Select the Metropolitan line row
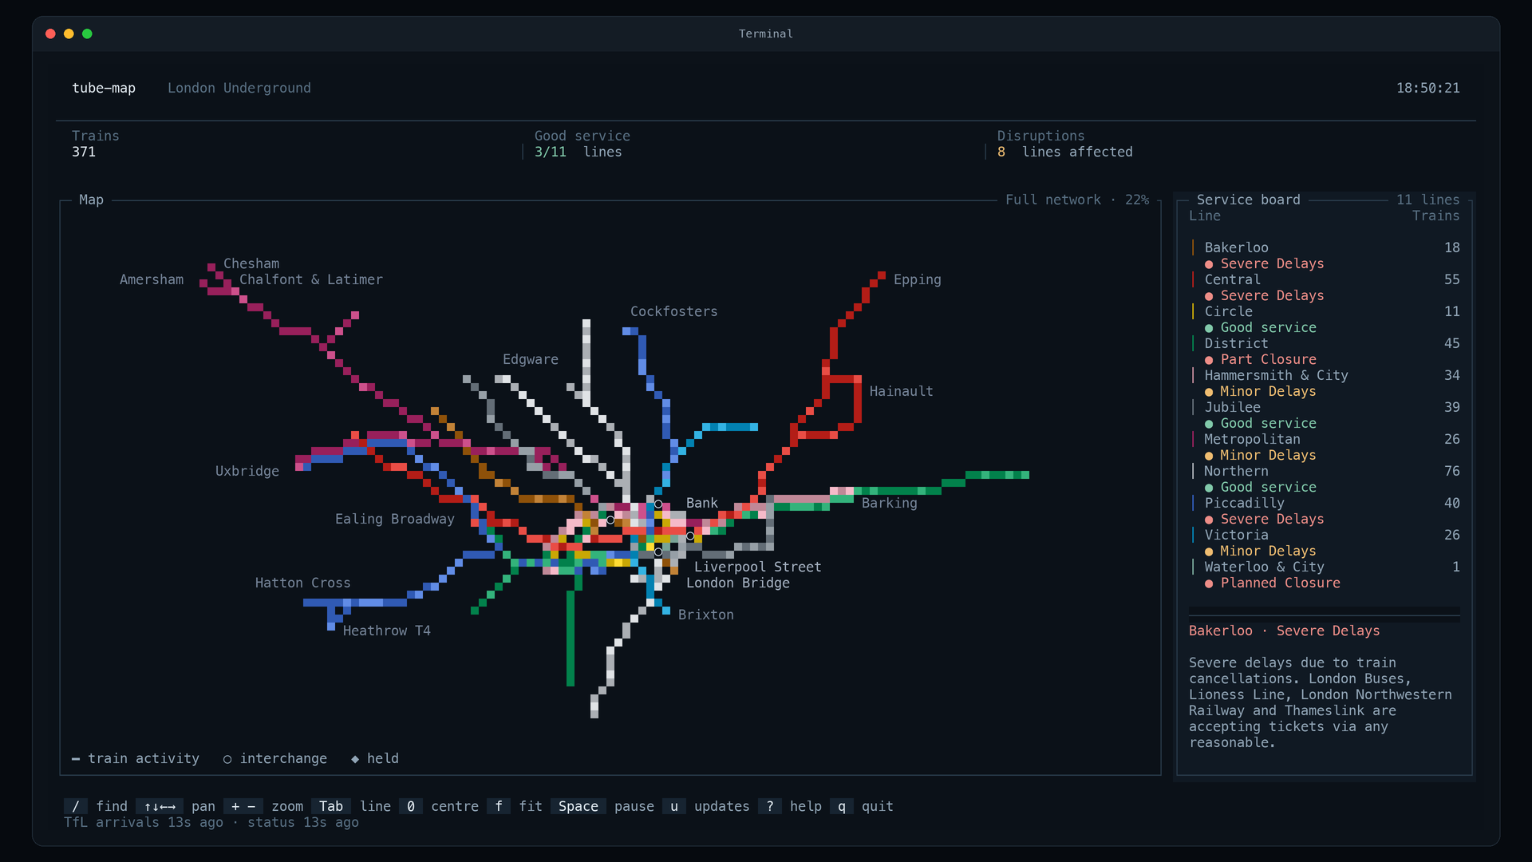The height and width of the screenshot is (862, 1532). tap(1325, 439)
